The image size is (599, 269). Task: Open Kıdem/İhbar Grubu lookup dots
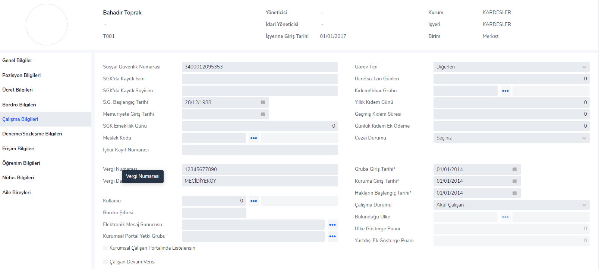505,91
